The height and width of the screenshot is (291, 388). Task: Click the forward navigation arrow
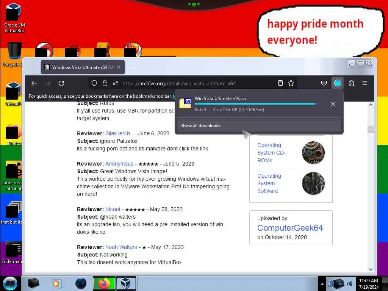(48, 83)
